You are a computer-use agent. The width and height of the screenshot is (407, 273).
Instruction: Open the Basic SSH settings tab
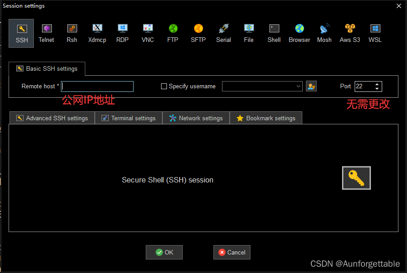click(x=47, y=69)
